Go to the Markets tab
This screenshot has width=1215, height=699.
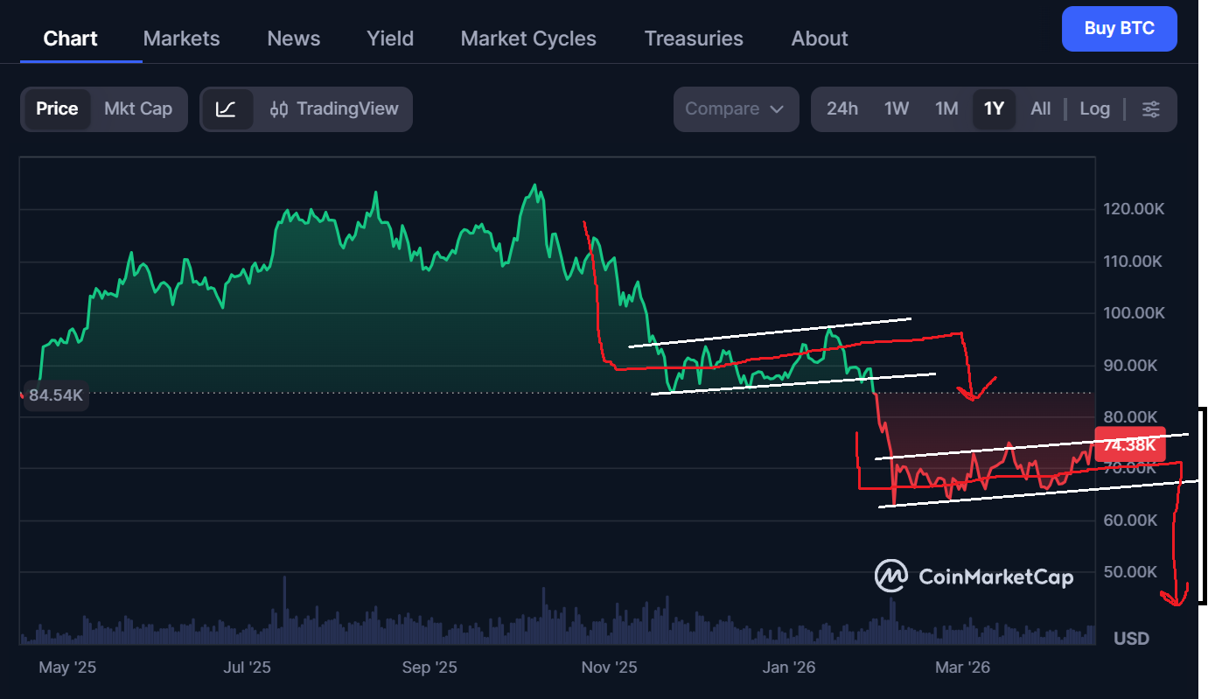(181, 38)
